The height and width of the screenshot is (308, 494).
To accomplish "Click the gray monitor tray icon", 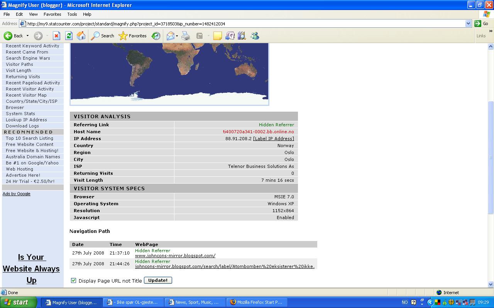I will [472, 302].
